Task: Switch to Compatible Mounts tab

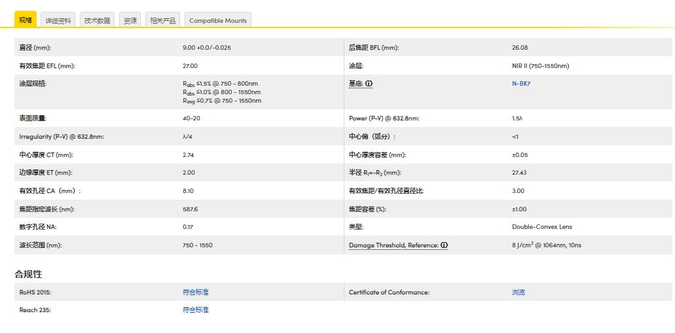Action: (217, 20)
